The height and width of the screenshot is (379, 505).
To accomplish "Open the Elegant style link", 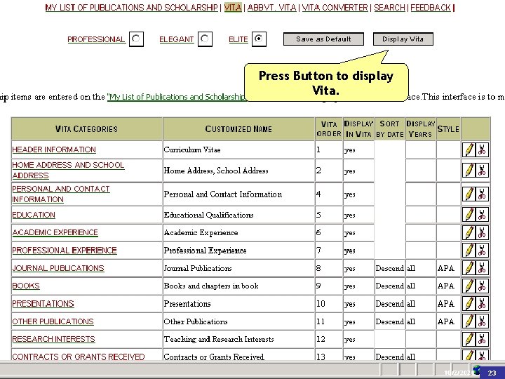I will [x=177, y=39].
